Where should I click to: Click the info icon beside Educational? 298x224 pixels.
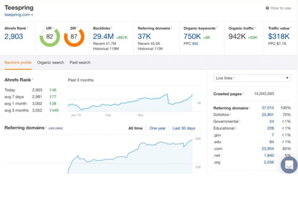point(236,128)
